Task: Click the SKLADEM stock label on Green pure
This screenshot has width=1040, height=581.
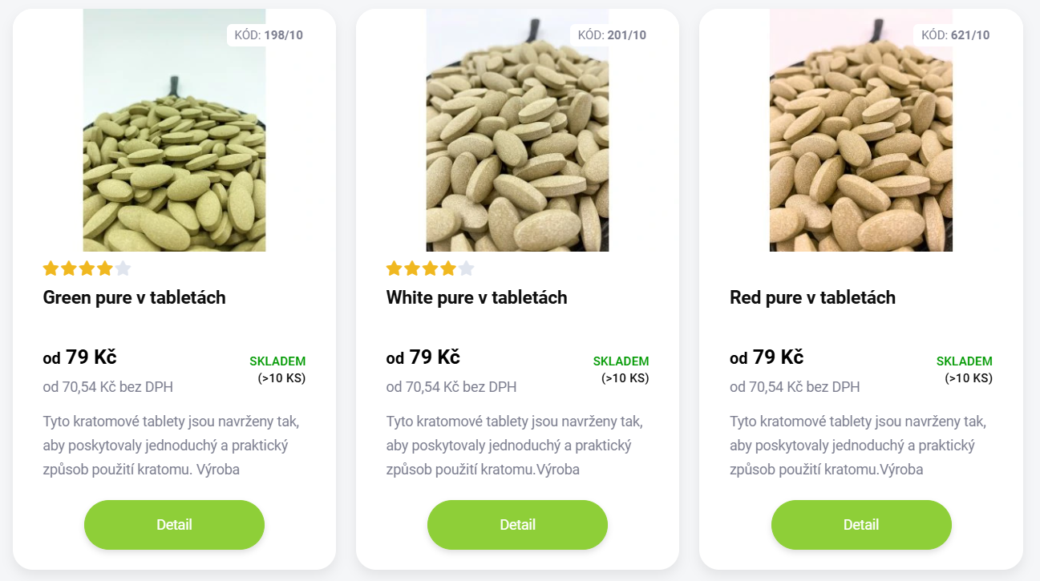Action: click(x=277, y=361)
